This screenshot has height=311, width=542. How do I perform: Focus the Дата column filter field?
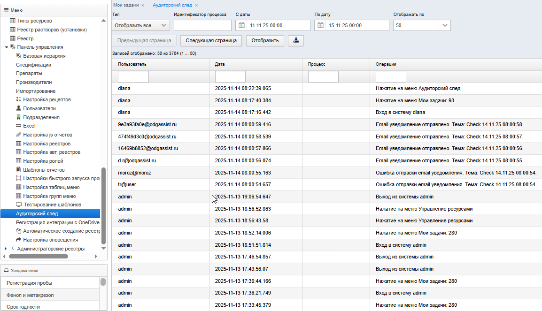click(230, 76)
